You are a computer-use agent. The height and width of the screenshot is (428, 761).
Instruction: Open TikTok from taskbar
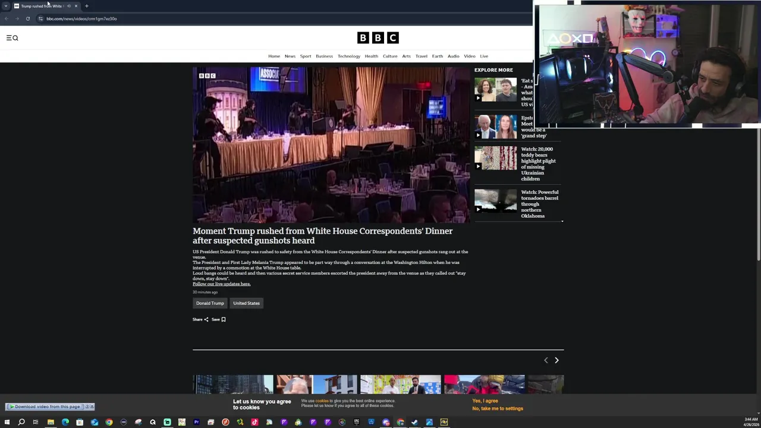254,422
